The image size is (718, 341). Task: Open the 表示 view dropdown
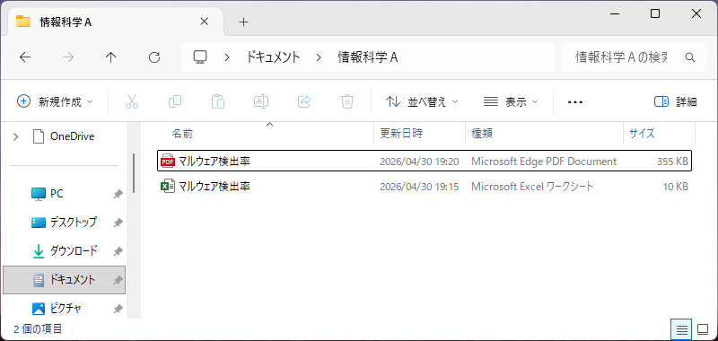coord(511,101)
